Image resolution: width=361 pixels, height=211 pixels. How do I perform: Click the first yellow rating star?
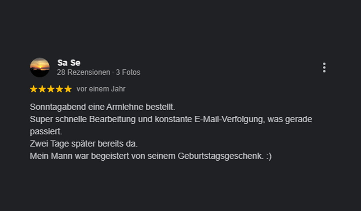click(x=34, y=89)
